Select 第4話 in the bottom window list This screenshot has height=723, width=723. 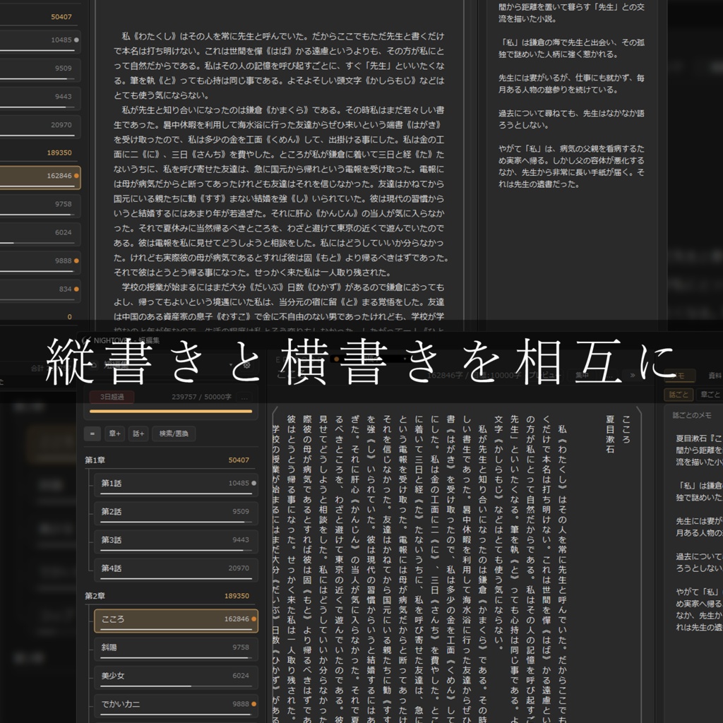(176, 570)
